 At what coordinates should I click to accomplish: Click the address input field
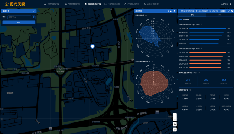pyautogui.click(x=19, y=17)
